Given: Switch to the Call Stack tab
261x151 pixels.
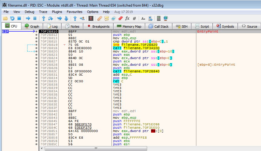Looking at the screenshot, I should pyautogui.click(x=159, y=27).
